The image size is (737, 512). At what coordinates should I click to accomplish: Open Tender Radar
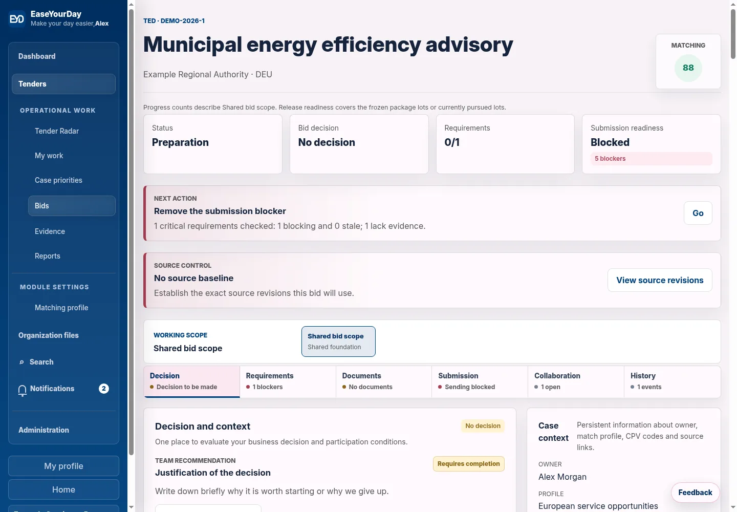coord(72,131)
